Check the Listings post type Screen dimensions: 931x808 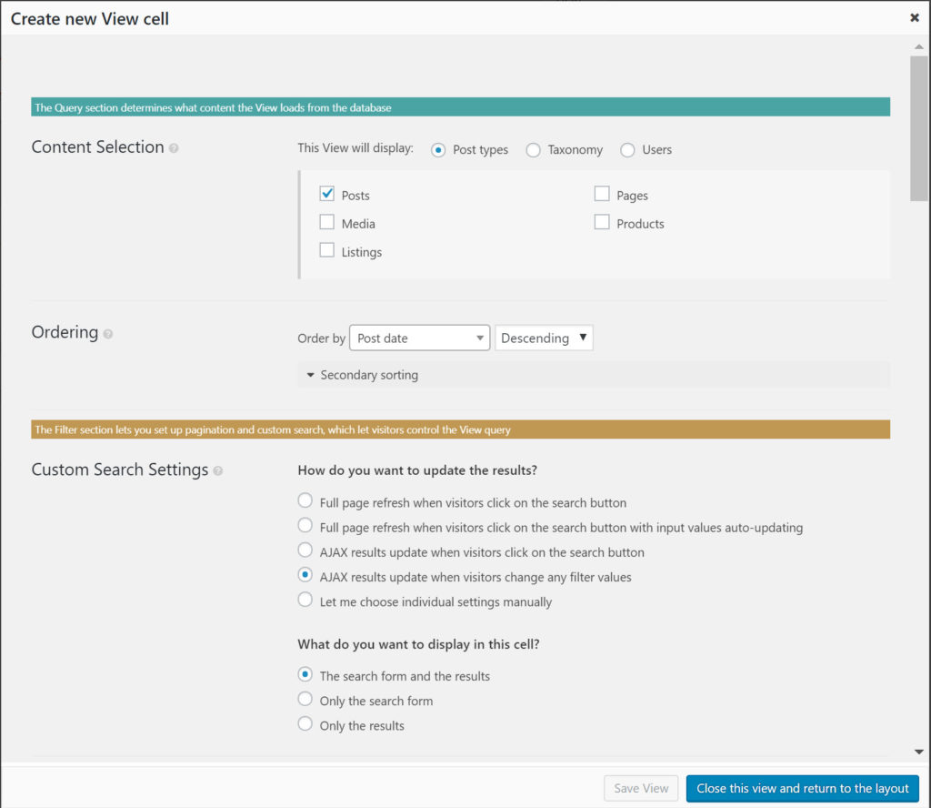[327, 250]
